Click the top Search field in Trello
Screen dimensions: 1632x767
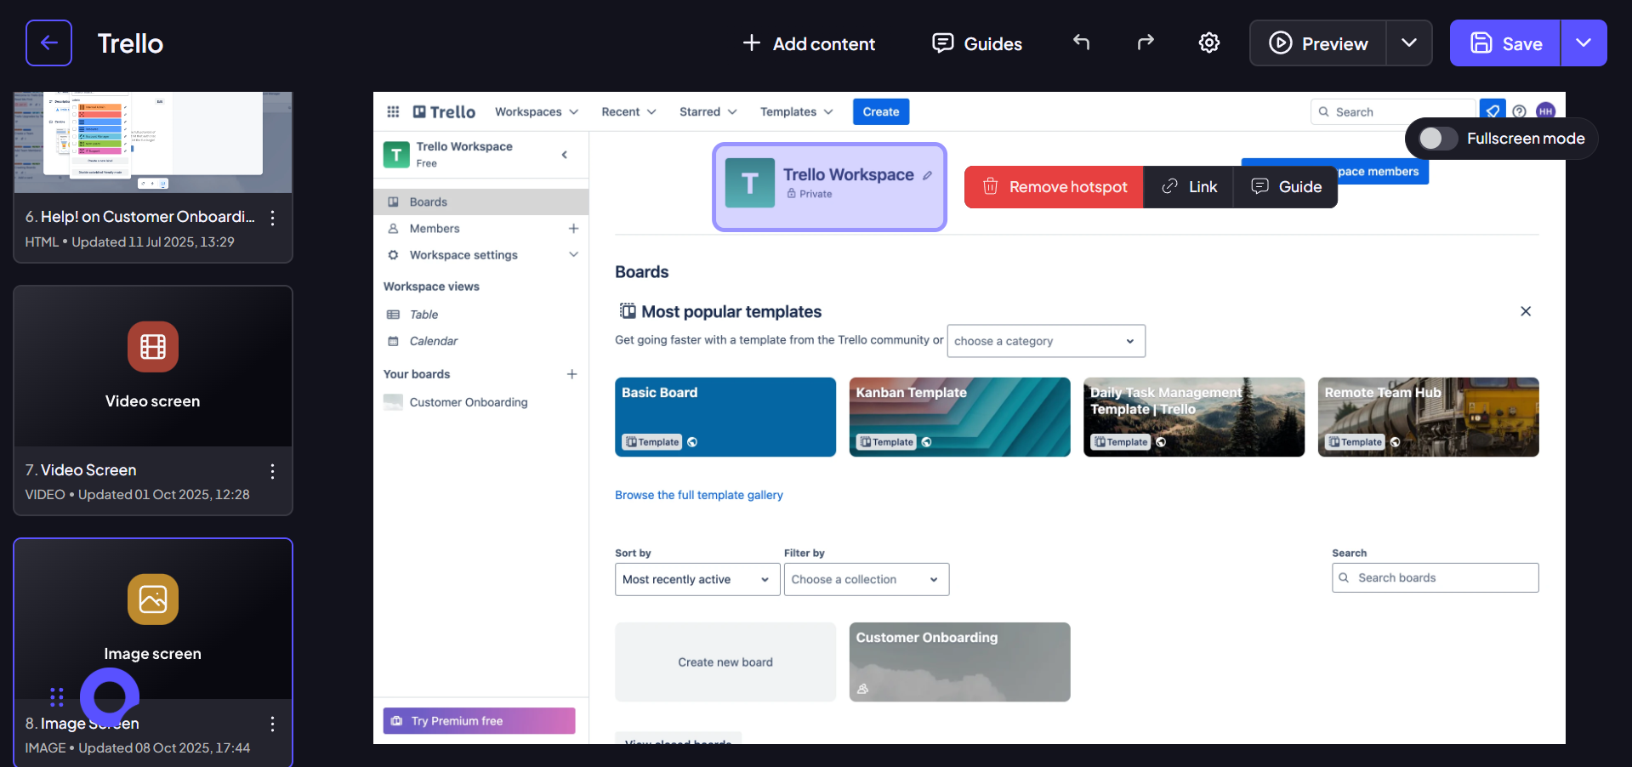(1393, 112)
